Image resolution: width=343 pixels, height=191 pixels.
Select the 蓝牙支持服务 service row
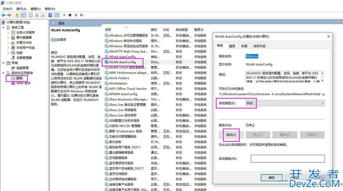pyautogui.click(x=155, y=174)
